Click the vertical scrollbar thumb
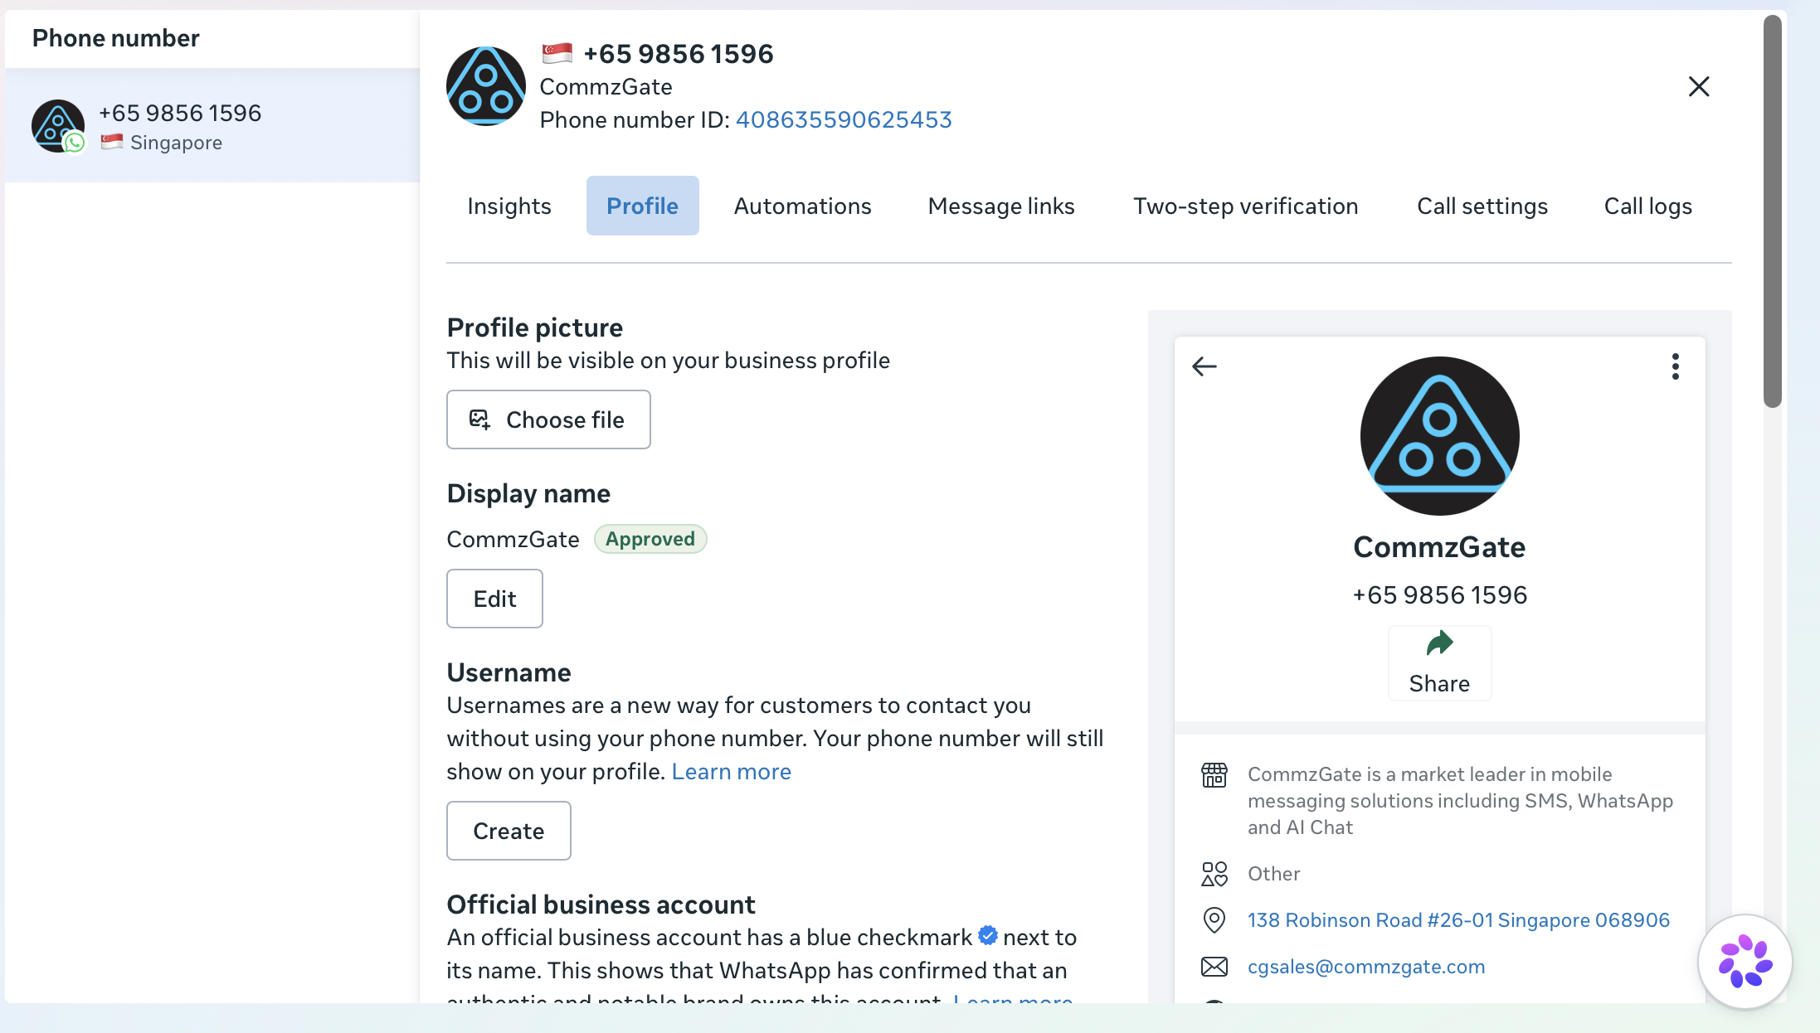Image resolution: width=1820 pixels, height=1033 pixels. 1773,211
